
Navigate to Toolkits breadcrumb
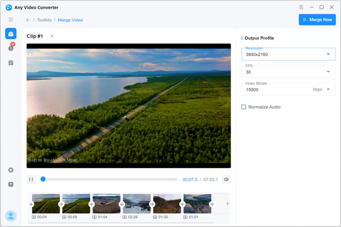click(x=44, y=20)
